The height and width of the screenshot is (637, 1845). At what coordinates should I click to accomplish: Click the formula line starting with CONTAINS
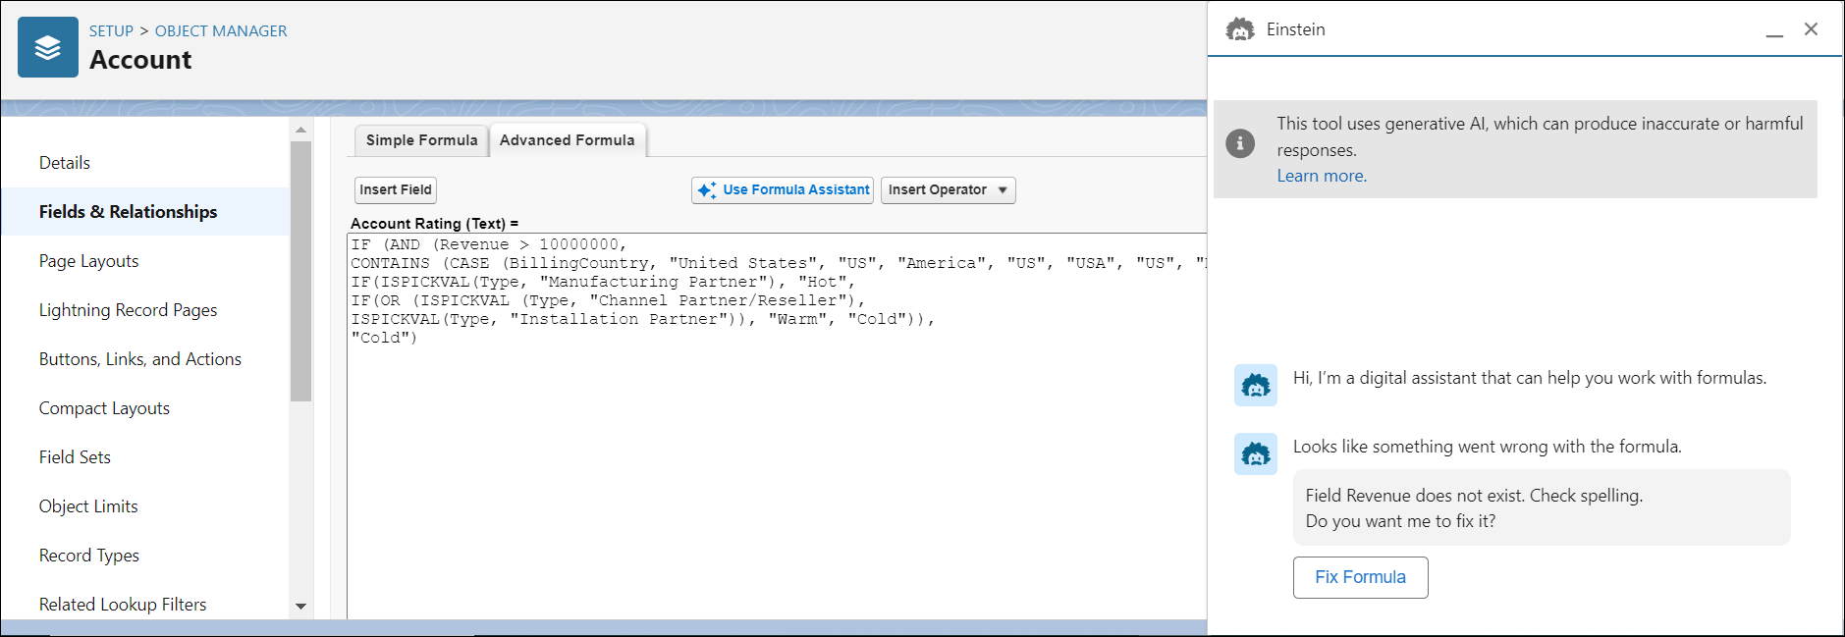click(x=779, y=263)
